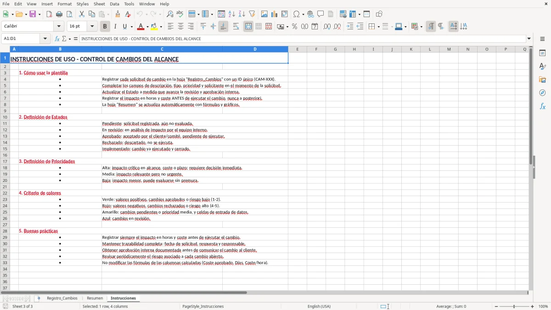
Task: Apply the red font color
Action: (141, 27)
